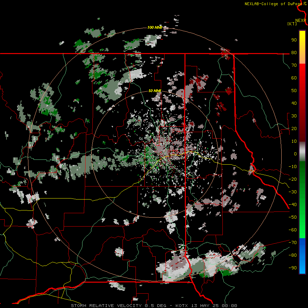Click the 70 value on the velocity scale
Screen dimensions: 308x308
click(294, 65)
